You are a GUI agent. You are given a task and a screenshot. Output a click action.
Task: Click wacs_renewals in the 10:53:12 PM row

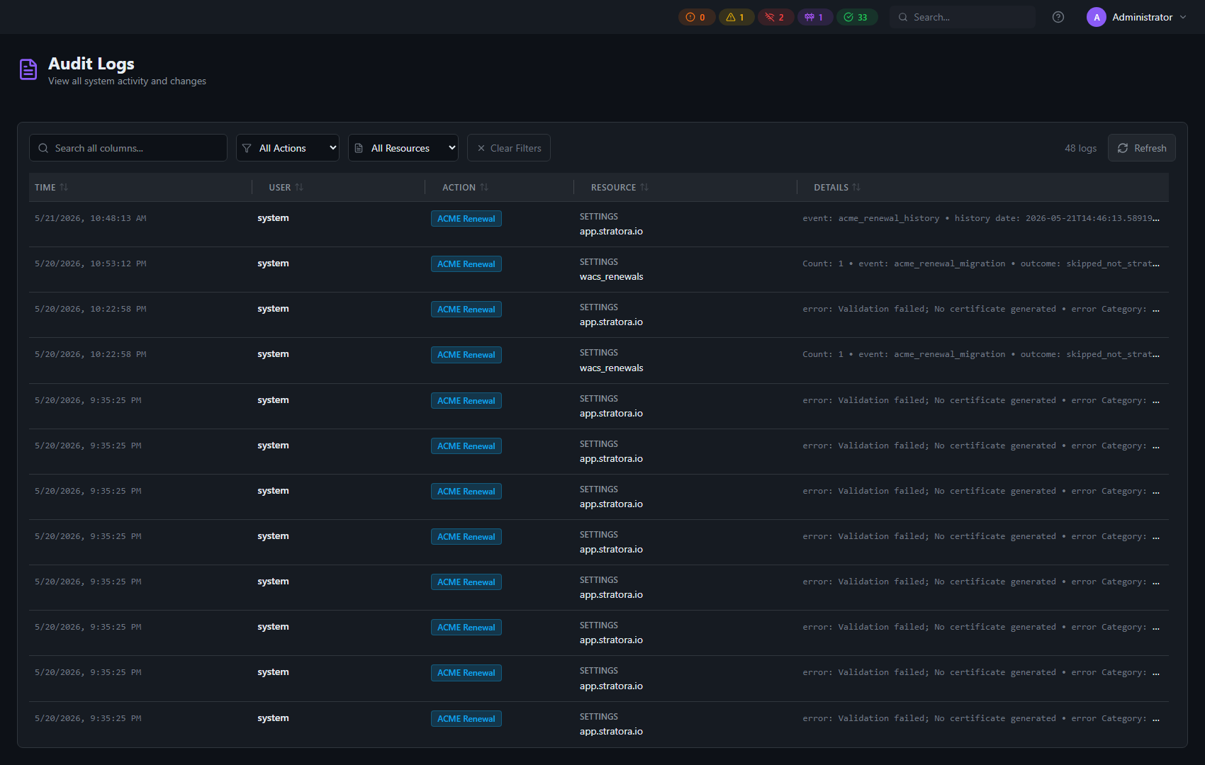pyautogui.click(x=611, y=277)
